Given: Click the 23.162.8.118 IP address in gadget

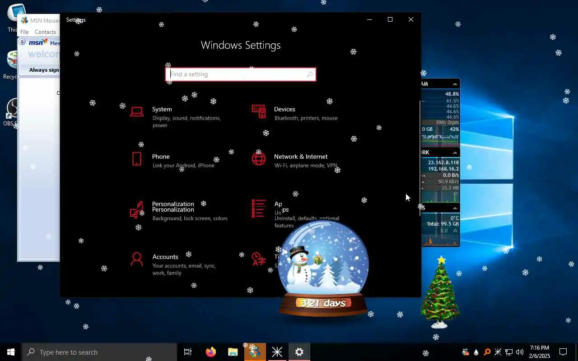Looking at the screenshot, I should [x=443, y=162].
